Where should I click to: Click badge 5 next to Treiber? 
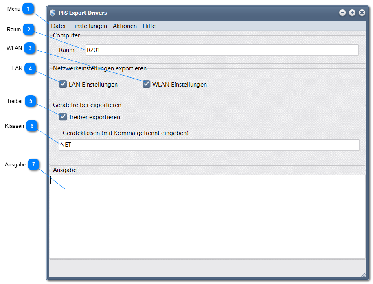(31, 101)
